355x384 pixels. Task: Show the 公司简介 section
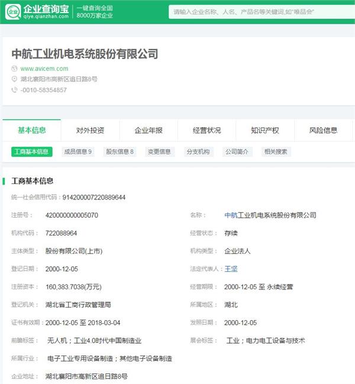(x=237, y=151)
